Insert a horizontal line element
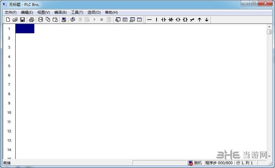The width and height of the screenshot is (275, 168). [149, 19]
